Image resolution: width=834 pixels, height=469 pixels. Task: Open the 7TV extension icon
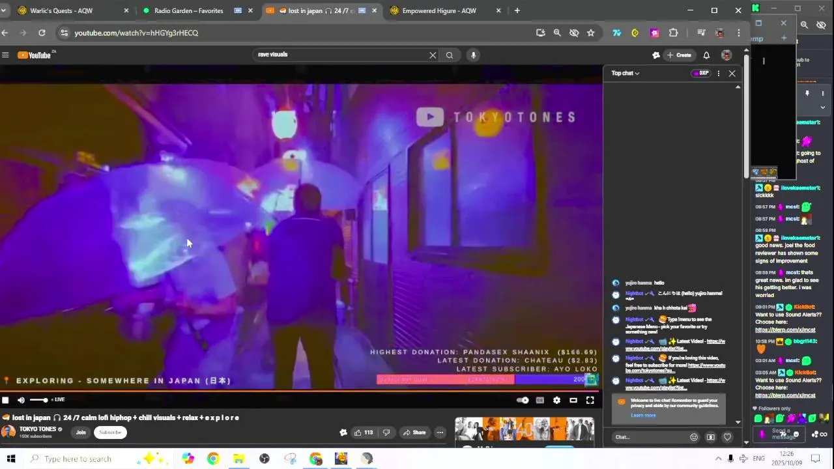pos(616,33)
